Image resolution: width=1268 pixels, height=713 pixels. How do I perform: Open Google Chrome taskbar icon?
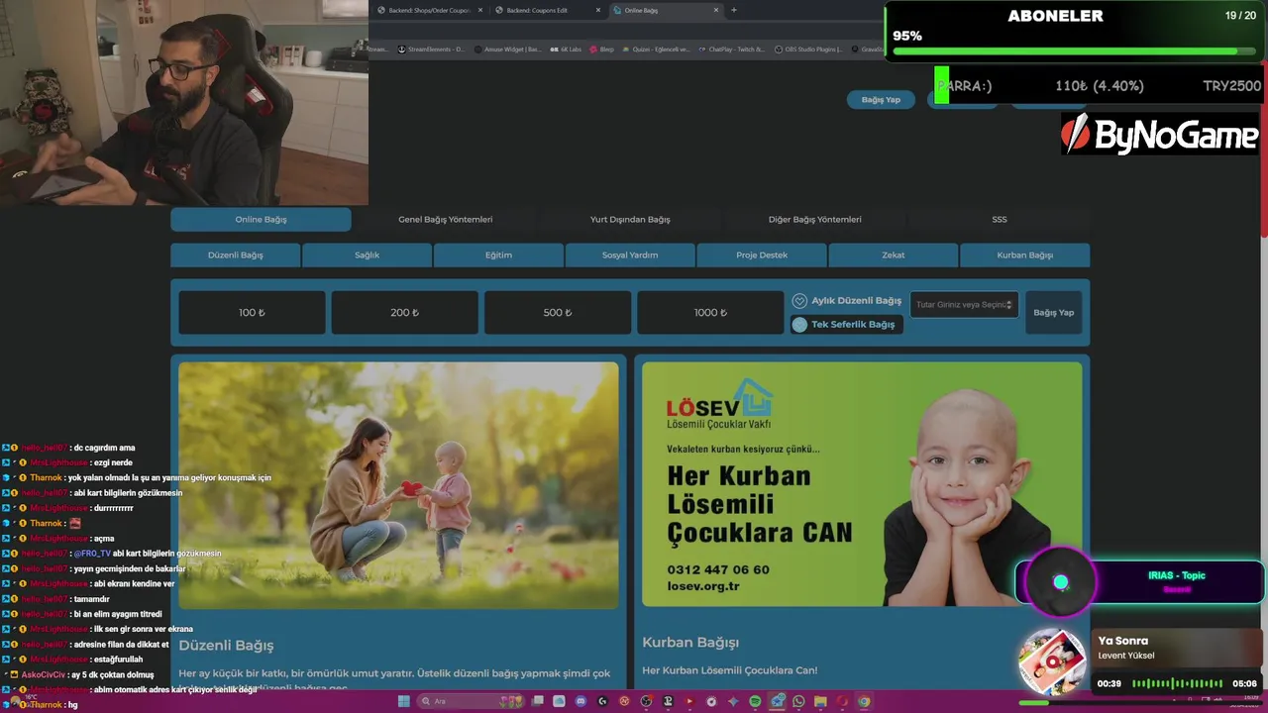(x=864, y=701)
